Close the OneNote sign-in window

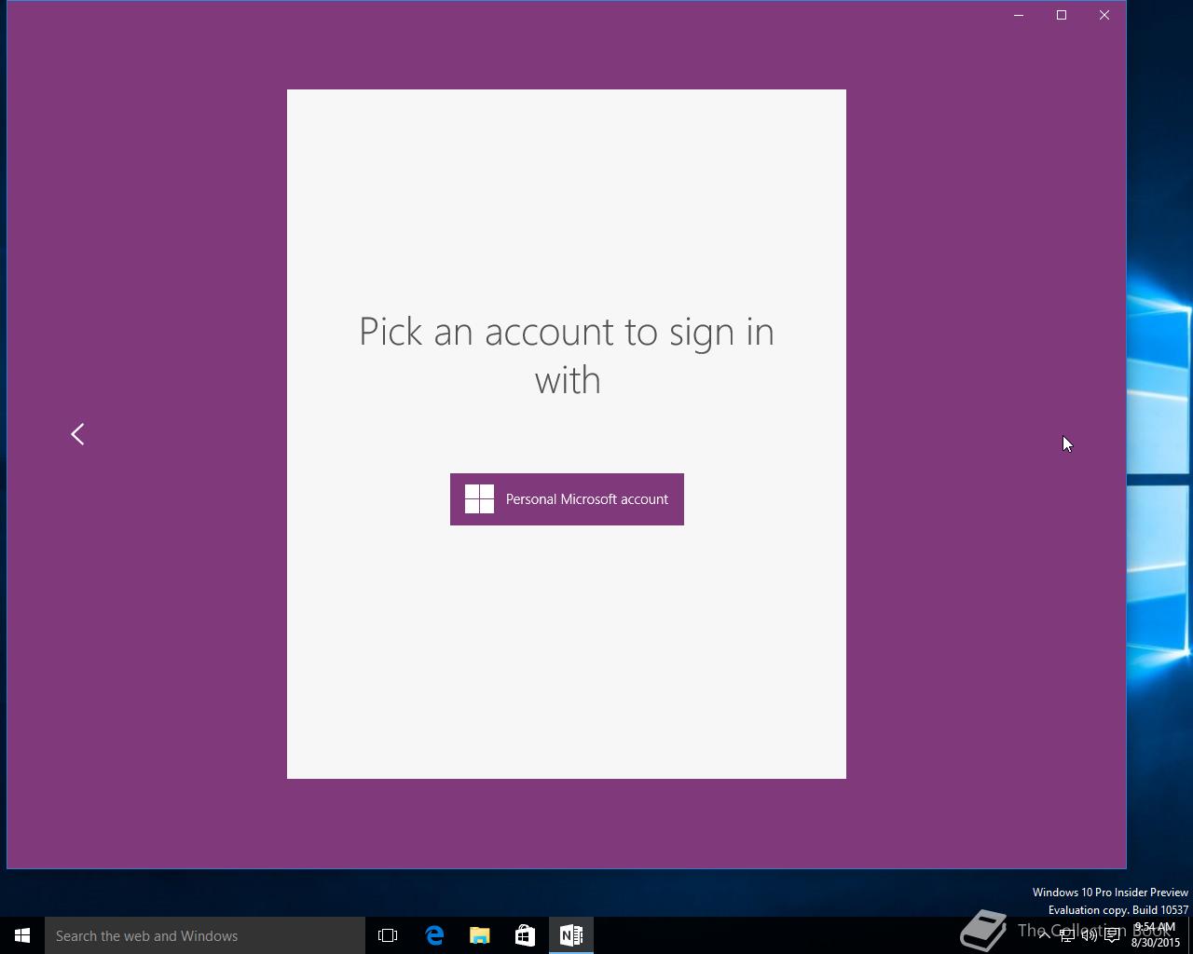[x=1104, y=15]
